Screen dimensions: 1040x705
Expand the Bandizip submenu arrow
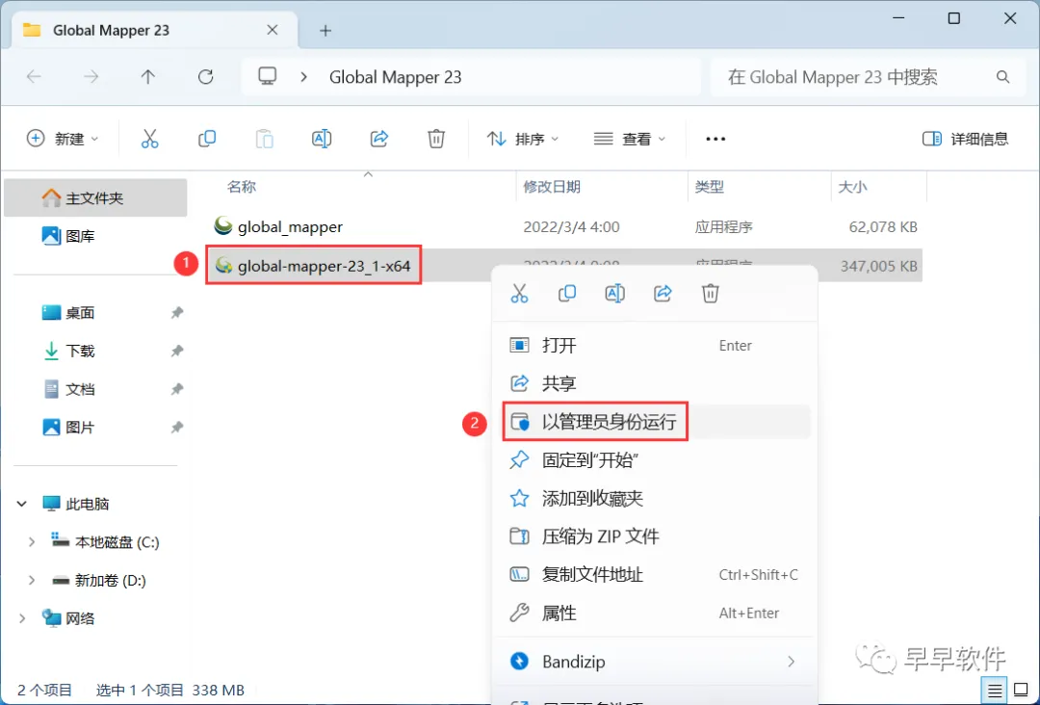pyautogui.click(x=791, y=662)
